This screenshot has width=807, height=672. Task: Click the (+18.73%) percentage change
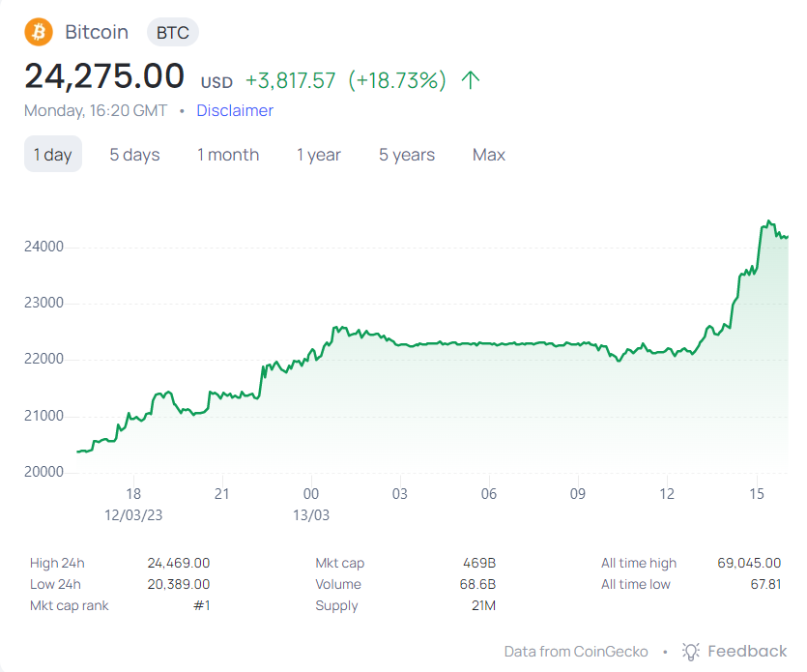[x=397, y=80]
